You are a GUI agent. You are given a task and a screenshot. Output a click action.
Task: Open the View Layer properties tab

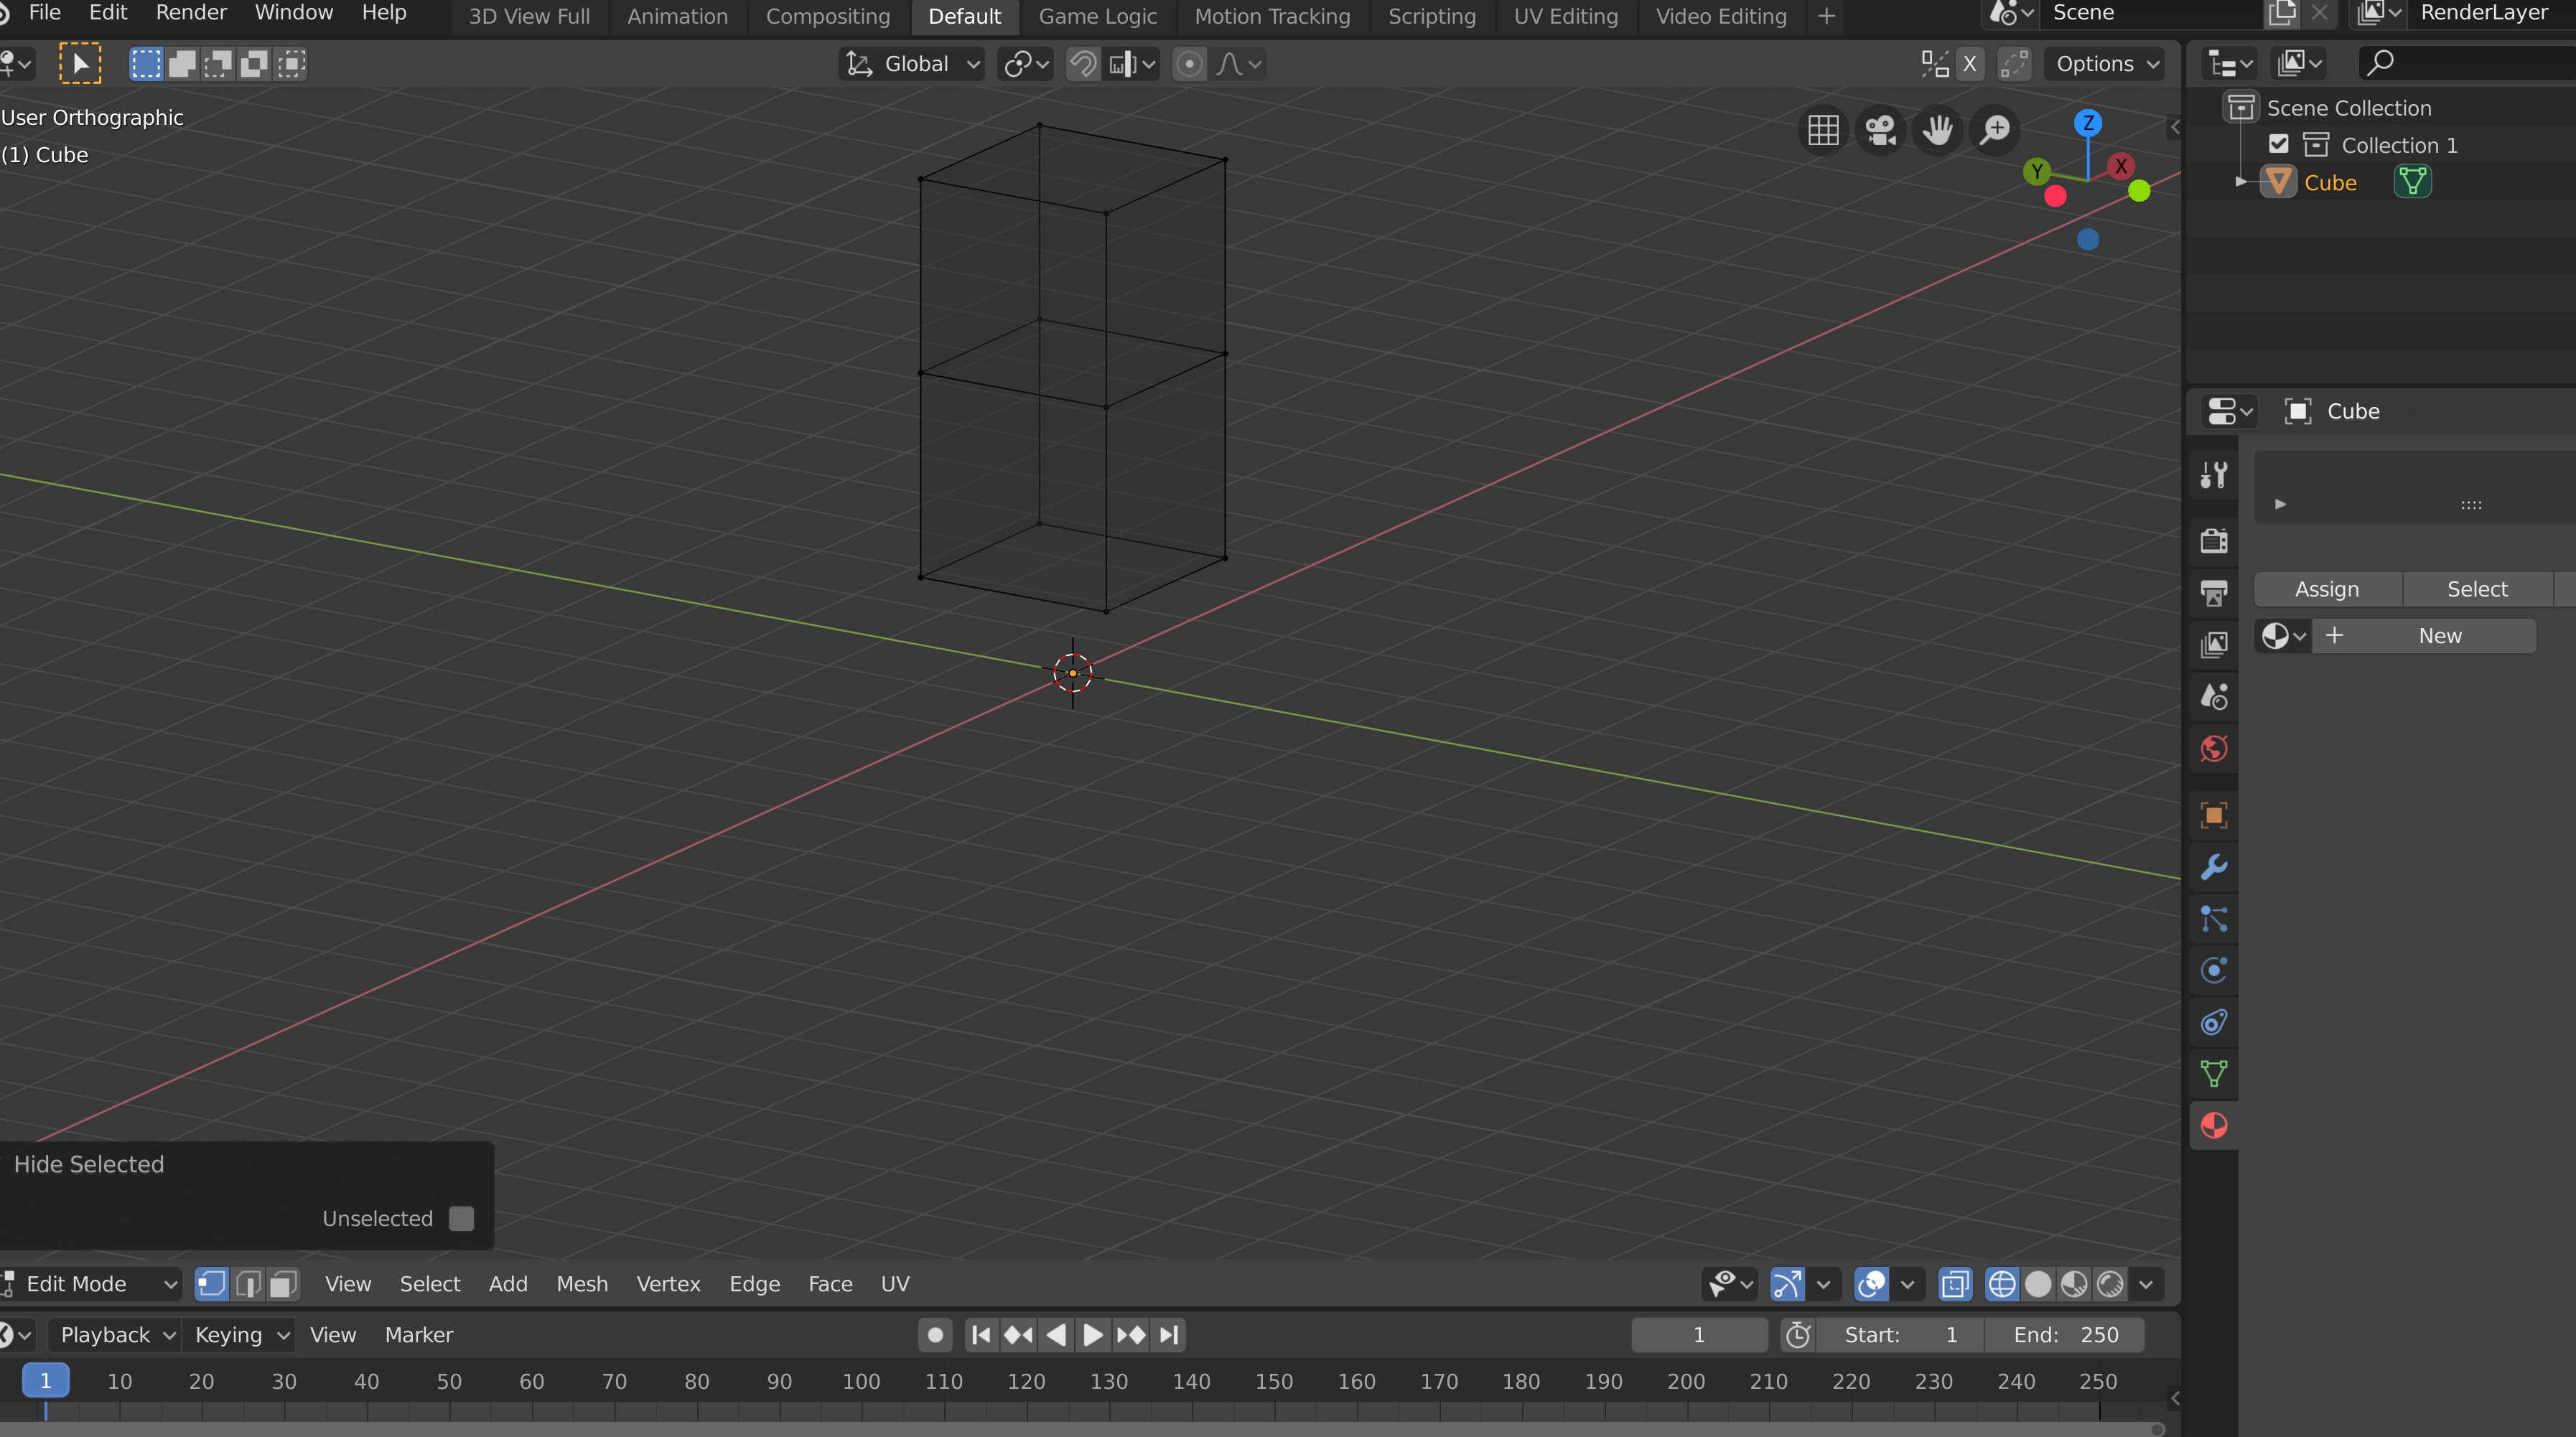2214,645
